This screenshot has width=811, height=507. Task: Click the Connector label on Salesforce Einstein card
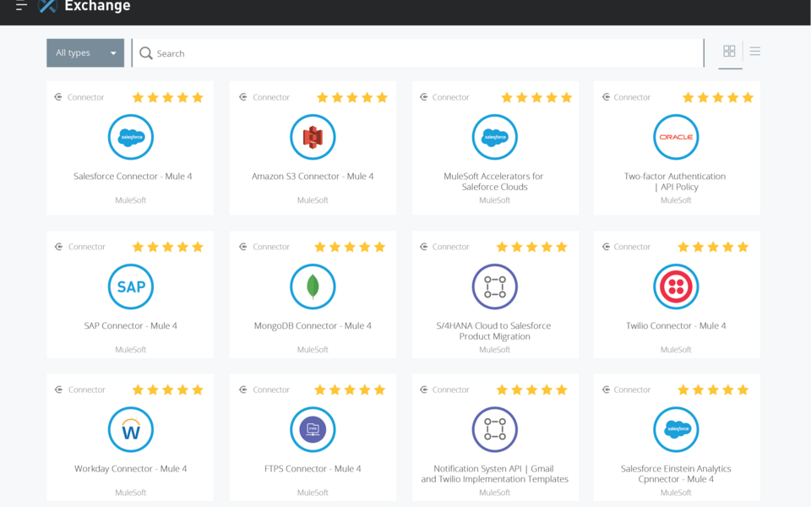pos(632,390)
